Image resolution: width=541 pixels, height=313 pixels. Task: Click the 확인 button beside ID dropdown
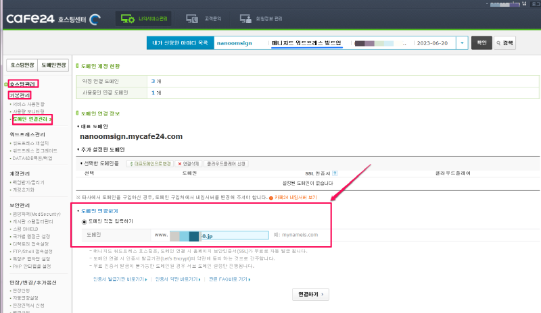click(x=481, y=42)
